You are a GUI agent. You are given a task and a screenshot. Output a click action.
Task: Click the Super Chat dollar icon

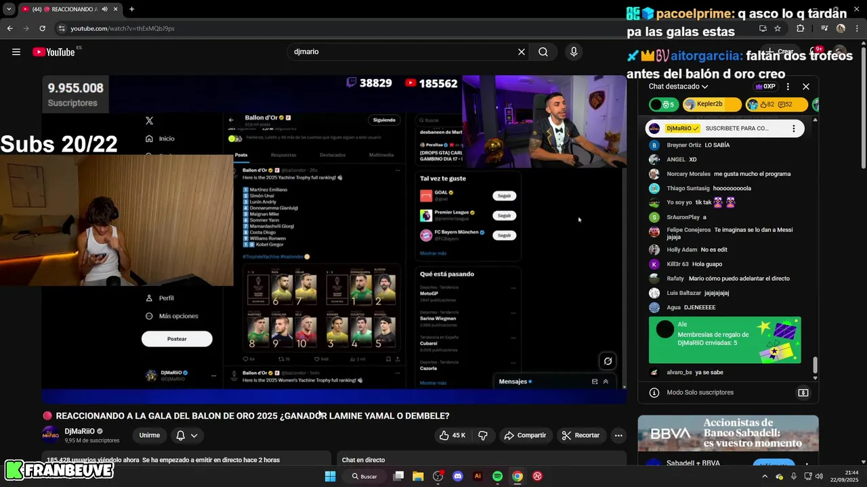pos(803,392)
